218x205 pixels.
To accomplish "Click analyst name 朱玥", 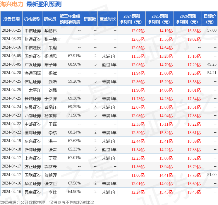I will point(53,48).
